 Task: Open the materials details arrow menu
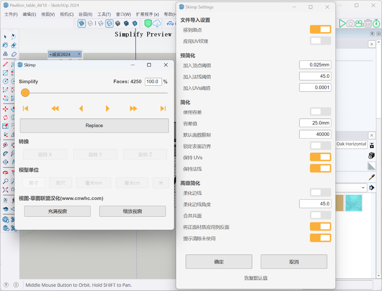(371, 188)
